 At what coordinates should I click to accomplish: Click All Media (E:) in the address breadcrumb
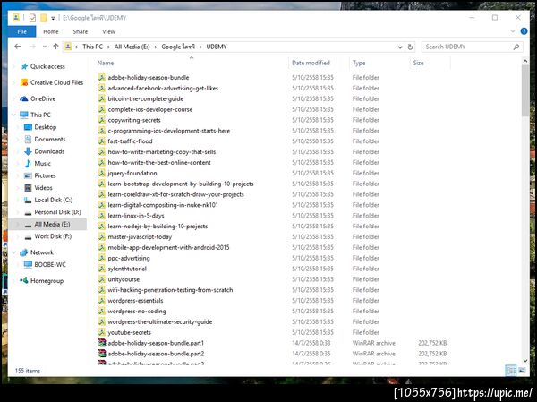coord(132,47)
